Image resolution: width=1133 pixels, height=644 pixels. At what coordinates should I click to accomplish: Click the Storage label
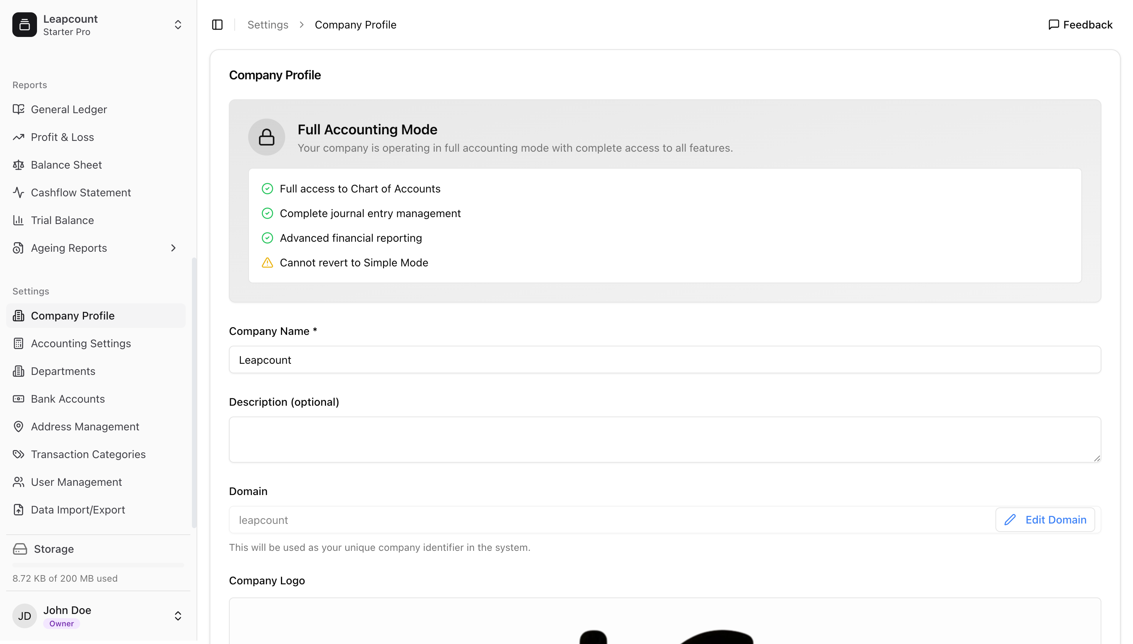point(54,549)
